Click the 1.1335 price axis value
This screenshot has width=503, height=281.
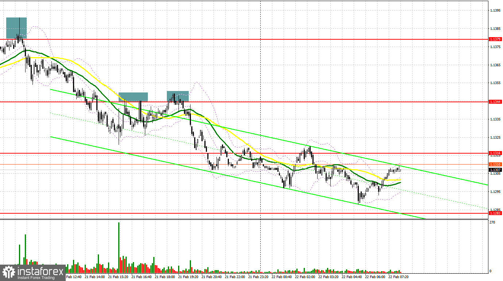click(496, 119)
